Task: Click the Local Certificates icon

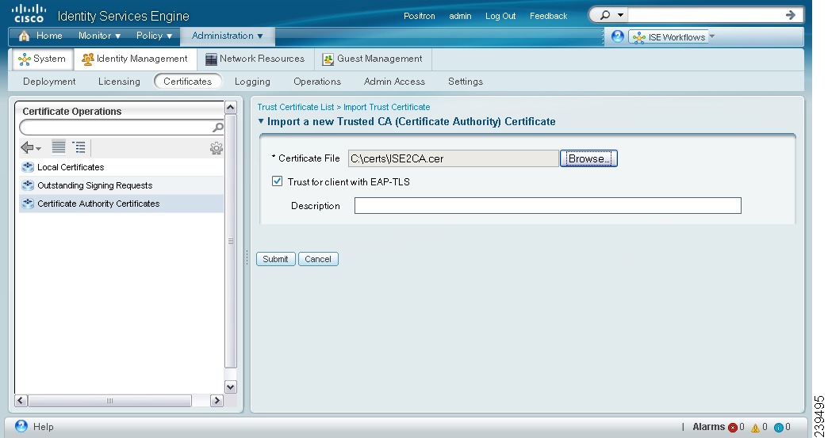Action: pos(28,168)
